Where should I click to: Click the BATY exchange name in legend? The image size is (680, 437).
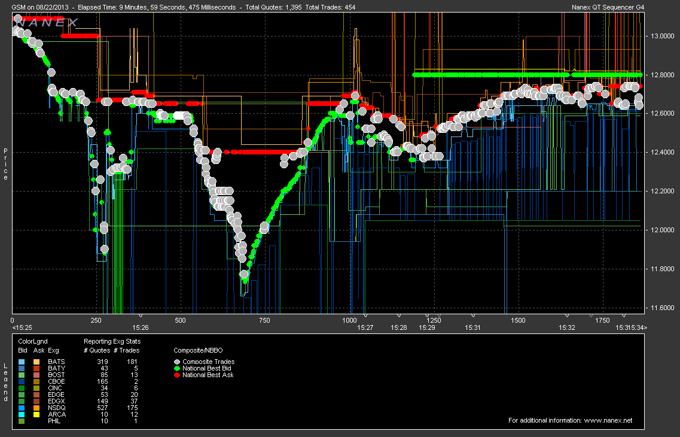(x=56, y=368)
